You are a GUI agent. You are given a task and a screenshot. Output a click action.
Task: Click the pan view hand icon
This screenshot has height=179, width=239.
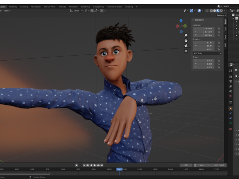[x=186, y=41]
